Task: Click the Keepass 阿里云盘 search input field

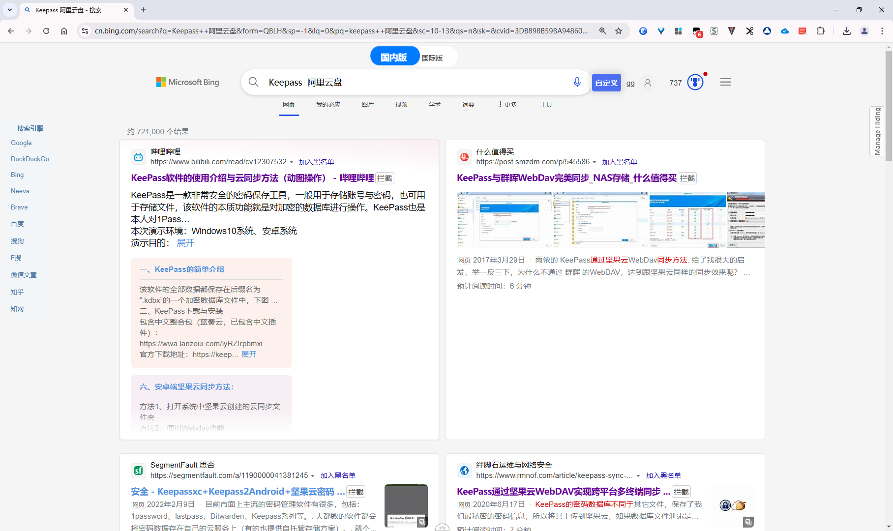Action: (416, 82)
